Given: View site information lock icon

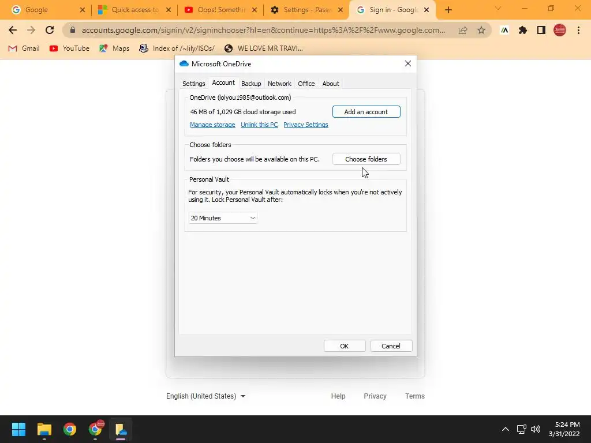Looking at the screenshot, I should pyautogui.click(x=73, y=30).
